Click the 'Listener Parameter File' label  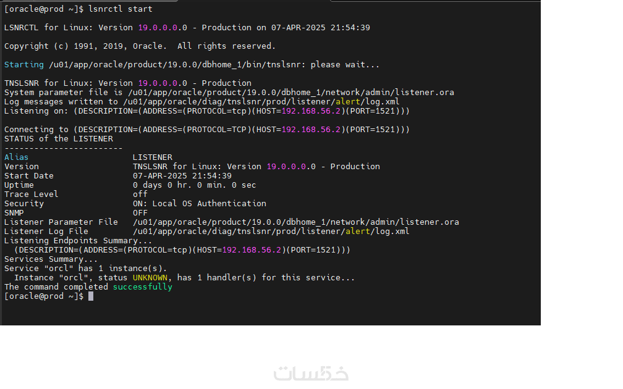[61, 222]
